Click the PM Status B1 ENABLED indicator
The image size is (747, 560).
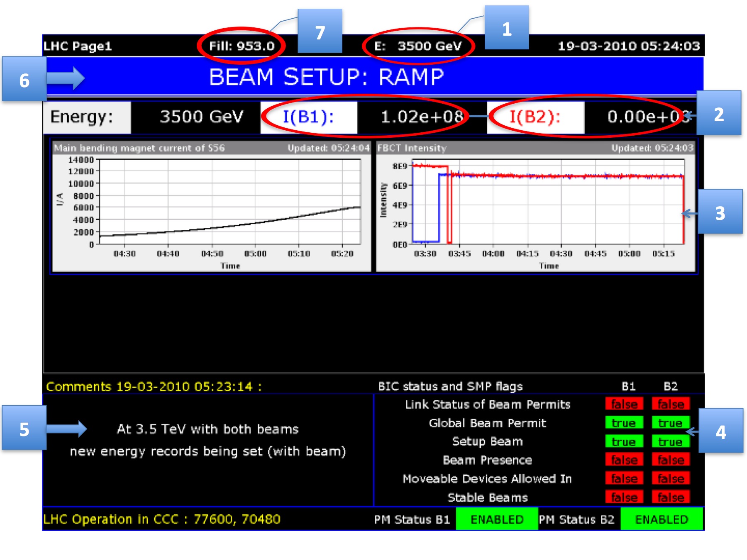[x=497, y=519]
